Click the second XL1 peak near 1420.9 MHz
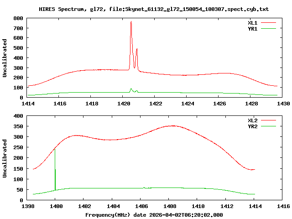 pos(137,49)
